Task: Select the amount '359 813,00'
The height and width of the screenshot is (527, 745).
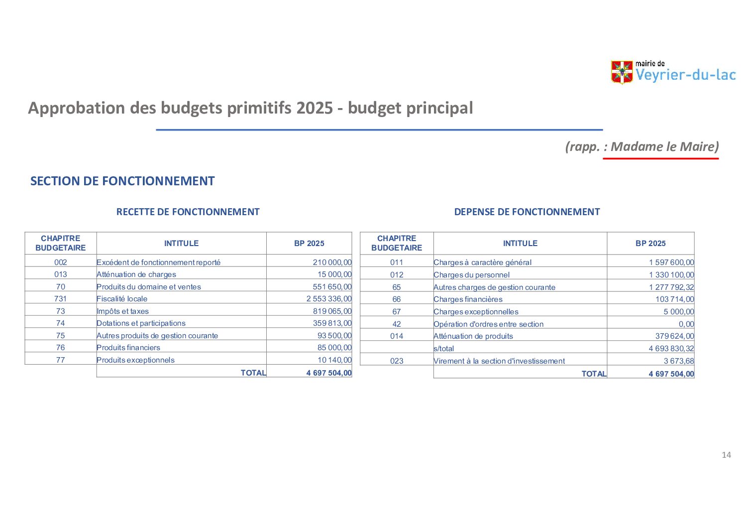Action: click(x=332, y=323)
